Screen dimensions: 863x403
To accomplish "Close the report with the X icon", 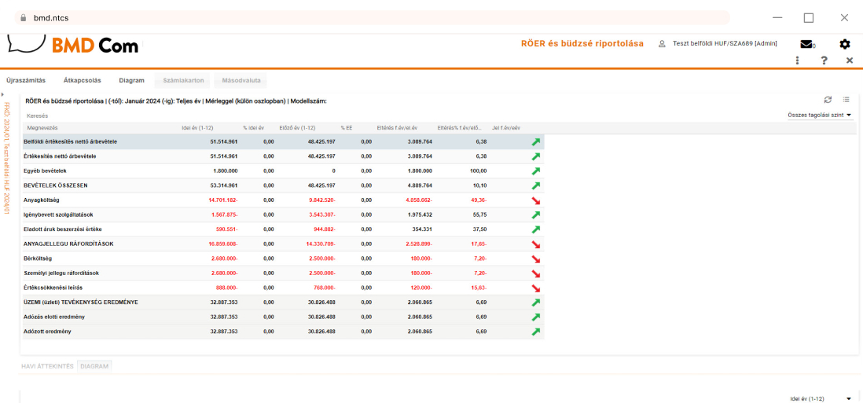I will pyautogui.click(x=849, y=60).
